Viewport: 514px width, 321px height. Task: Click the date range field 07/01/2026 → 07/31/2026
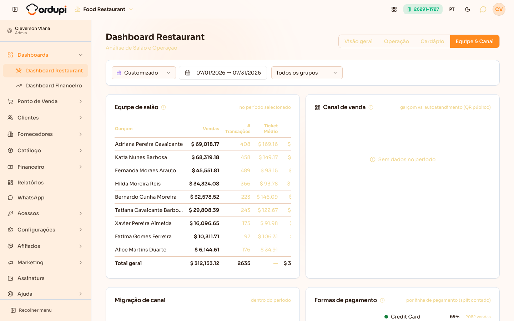click(x=223, y=73)
